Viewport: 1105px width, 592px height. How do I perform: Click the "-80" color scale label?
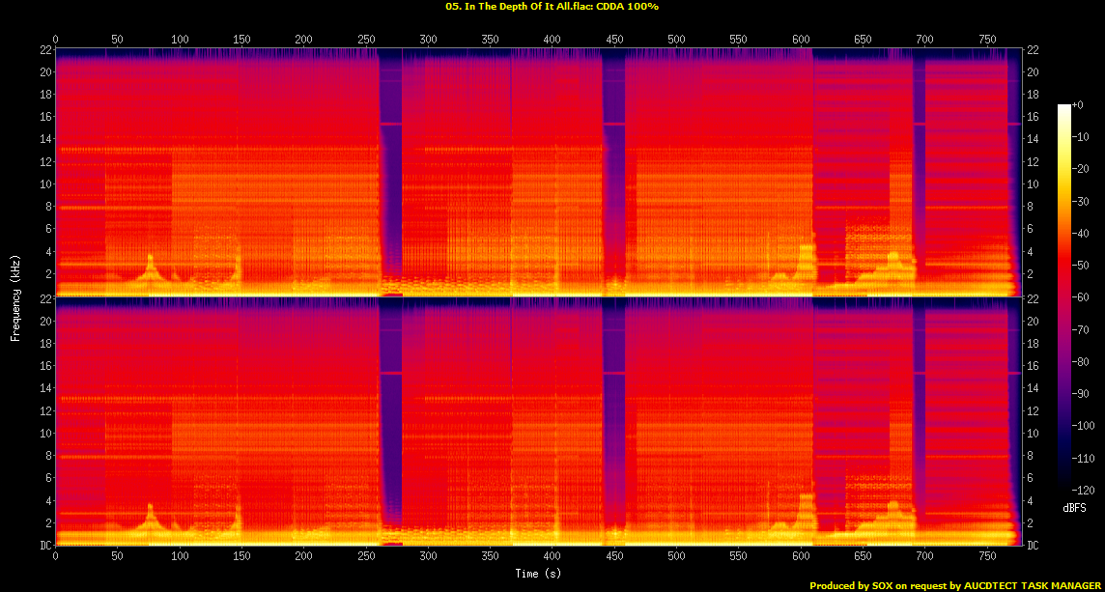pyautogui.click(x=1080, y=361)
